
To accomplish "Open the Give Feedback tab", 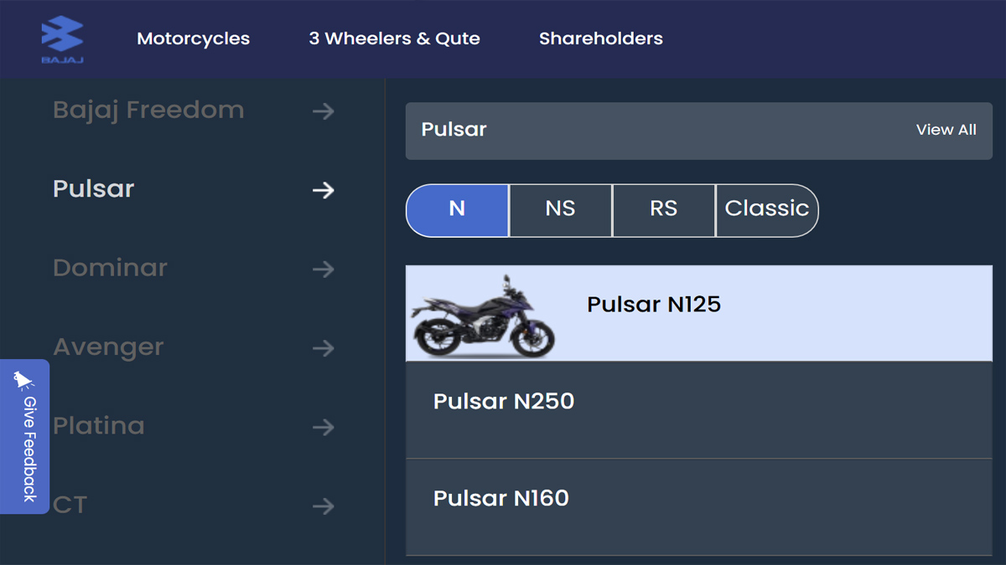I will coord(24,436).
